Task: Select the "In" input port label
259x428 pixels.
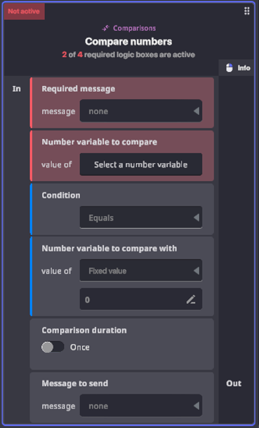Action: coord(16,89)
